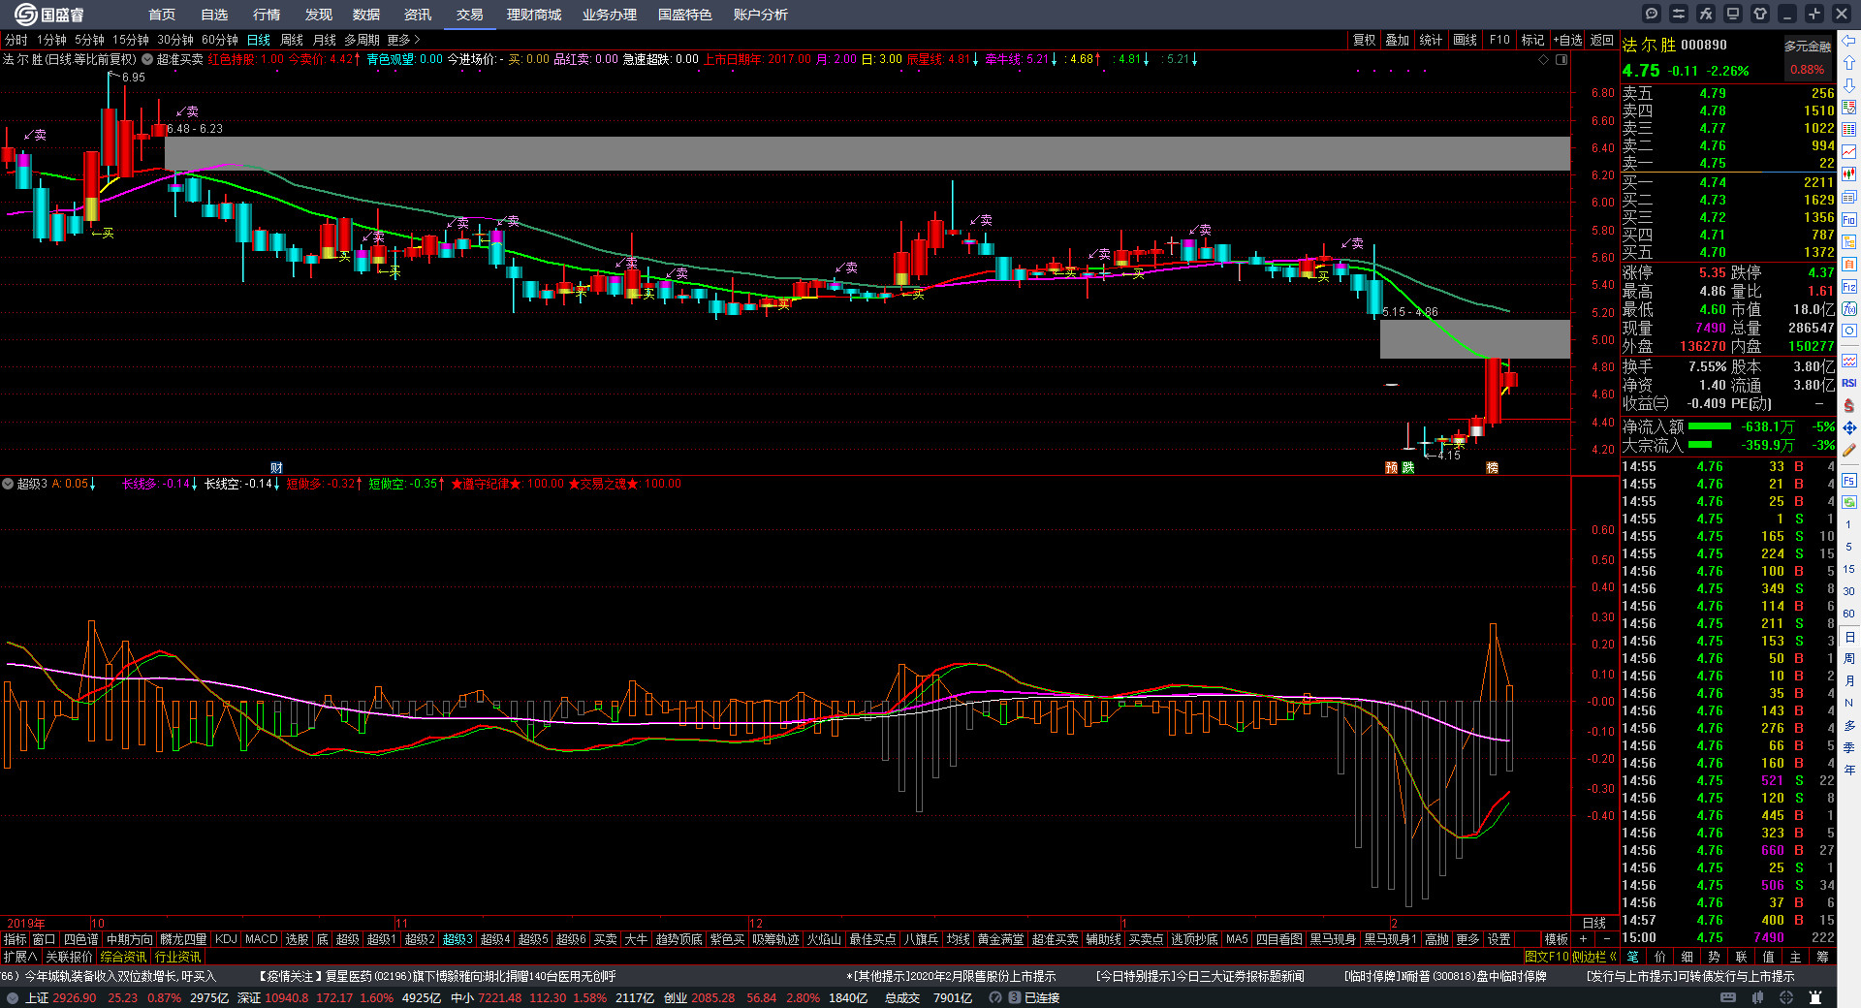Expand the 超准买卖 indicator dropdown arrow
Image resolution: width=1861 pixels, height=1008 pixels.
[147, 60]
